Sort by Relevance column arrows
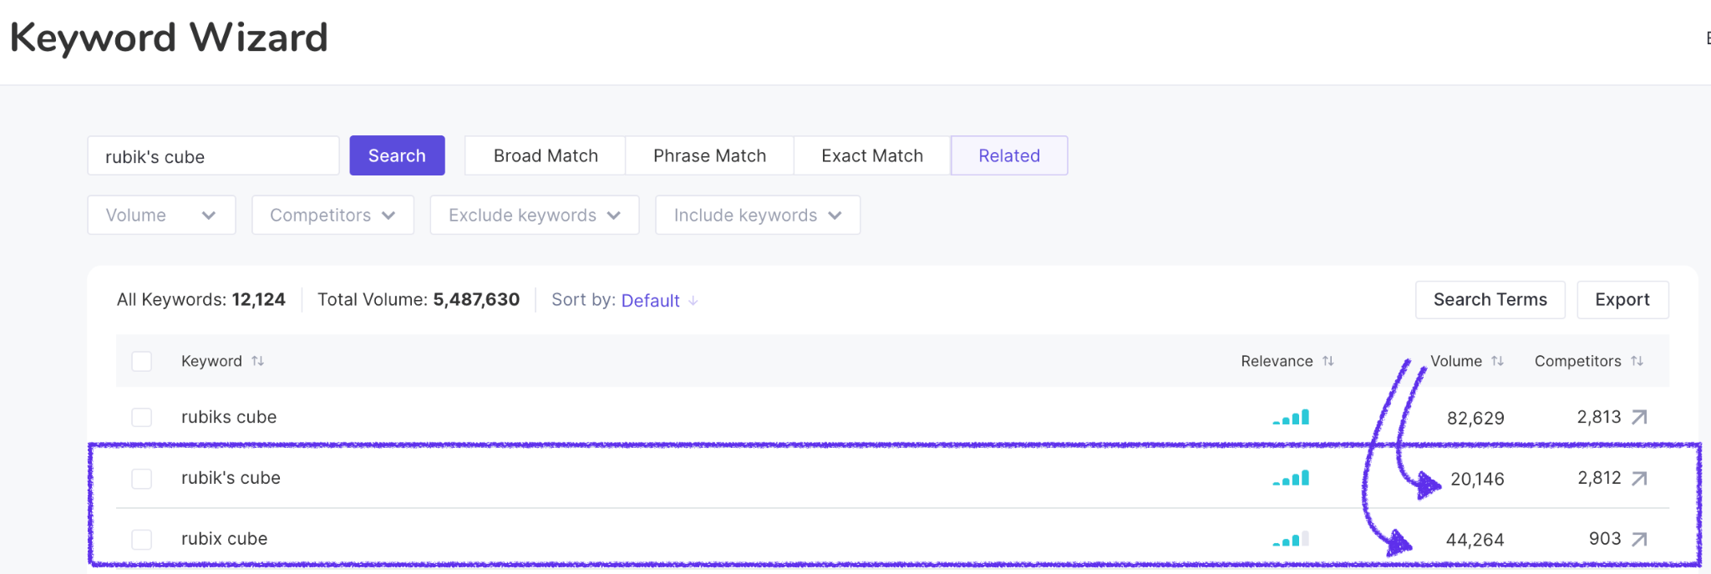Image resolution: width=1711 pixels, height=574 pixels. [1328, 361]
